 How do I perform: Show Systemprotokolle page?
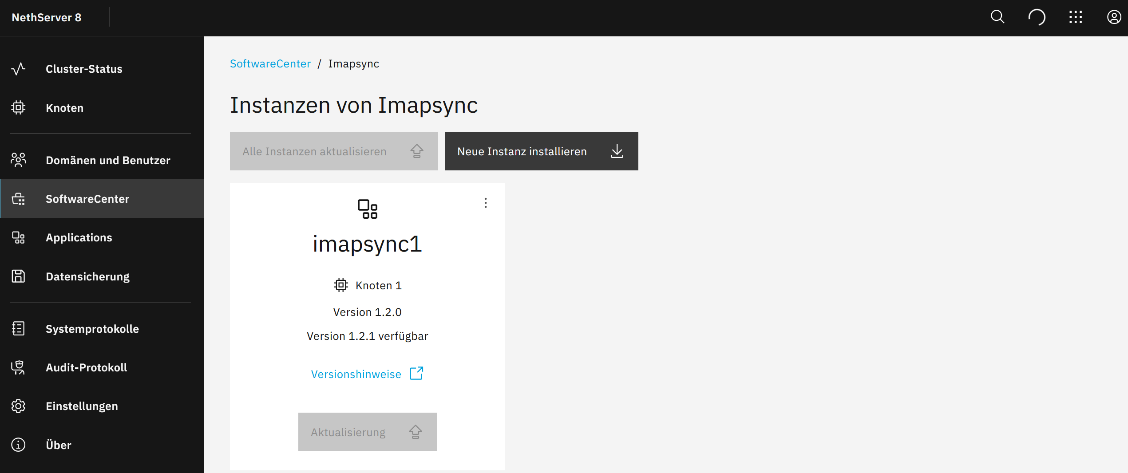(92, 329)
